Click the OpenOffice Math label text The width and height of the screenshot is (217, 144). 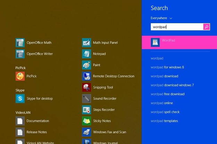tap(39, 43)
